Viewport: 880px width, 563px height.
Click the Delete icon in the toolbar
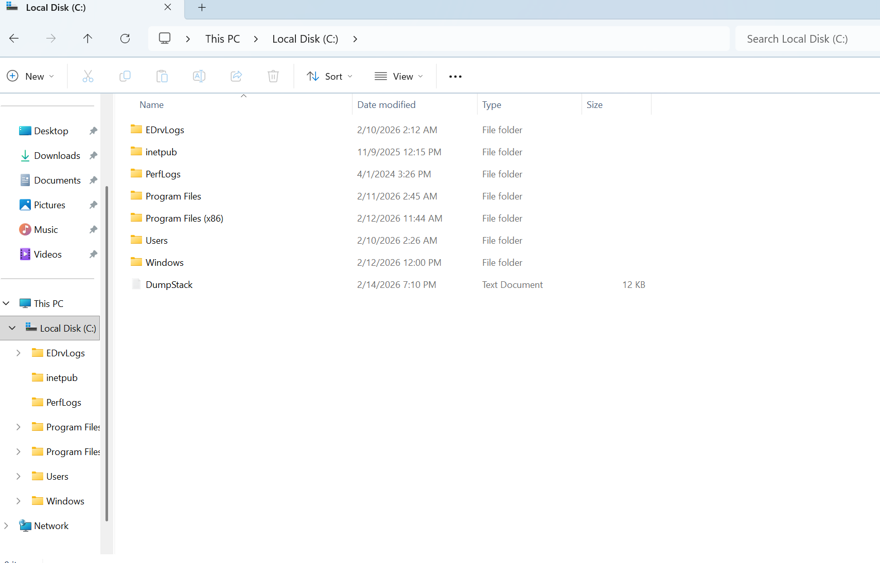273,76
